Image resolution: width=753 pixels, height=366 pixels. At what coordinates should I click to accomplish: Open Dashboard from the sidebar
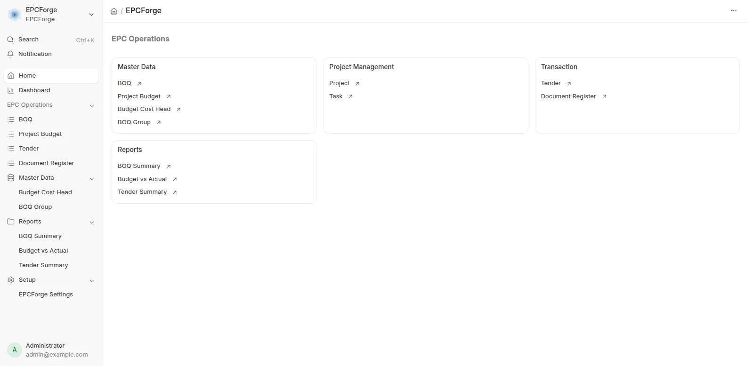(x=51, y=90)
